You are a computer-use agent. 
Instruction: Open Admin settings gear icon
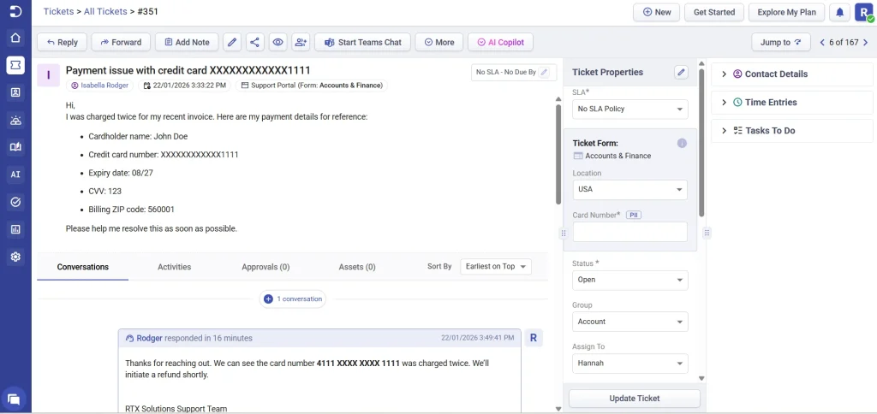(x=15, y=257)
